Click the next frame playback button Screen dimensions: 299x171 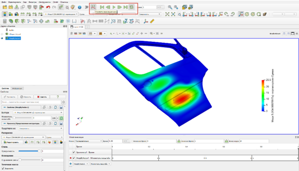120,7
